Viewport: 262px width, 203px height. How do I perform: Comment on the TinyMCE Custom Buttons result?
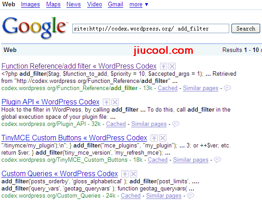[x=218, y=160]
